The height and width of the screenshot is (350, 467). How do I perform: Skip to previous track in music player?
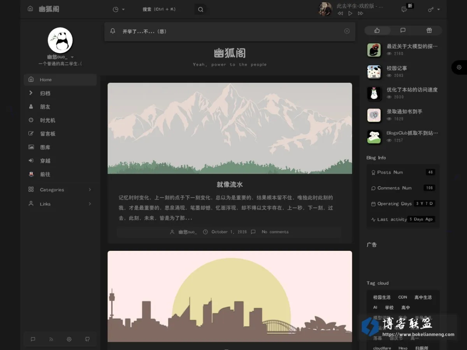point(340,14)
